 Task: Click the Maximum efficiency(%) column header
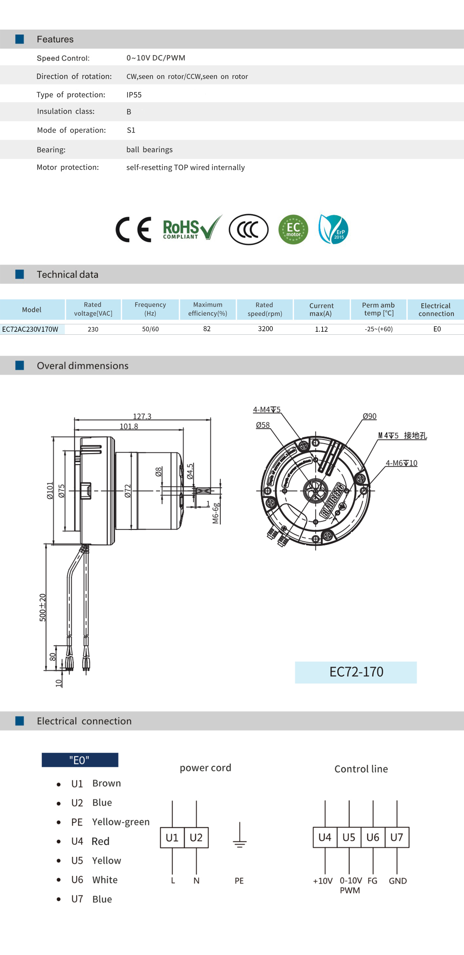tap(208, 309)
